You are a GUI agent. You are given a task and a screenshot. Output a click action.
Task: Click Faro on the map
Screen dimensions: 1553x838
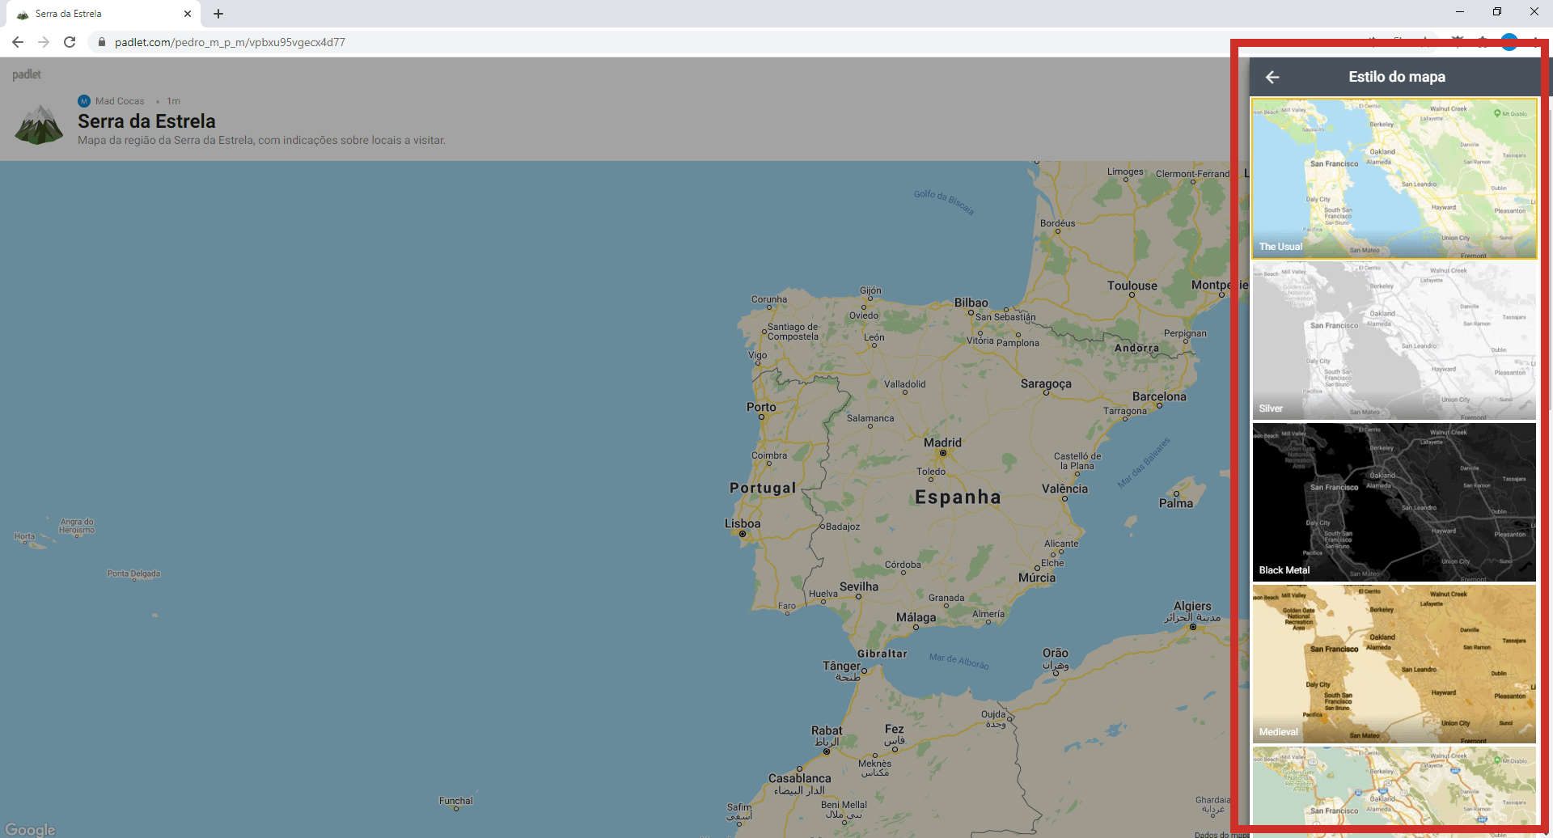click(x=787, y=605)
